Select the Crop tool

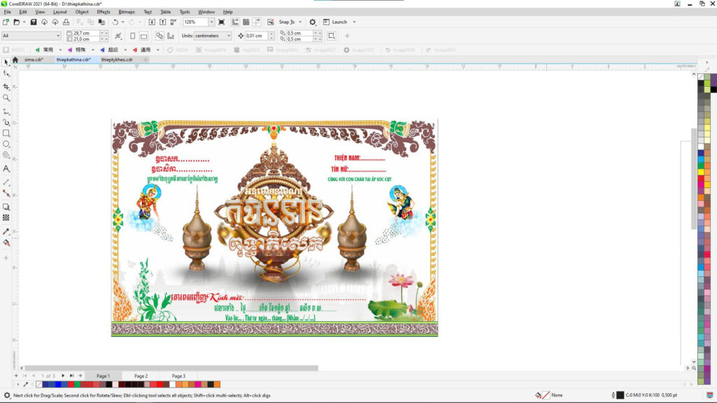click(x=6, y=86)
